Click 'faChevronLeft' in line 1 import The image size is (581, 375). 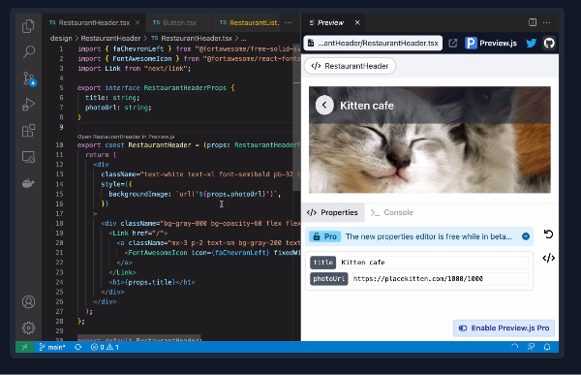pos(138,49)
